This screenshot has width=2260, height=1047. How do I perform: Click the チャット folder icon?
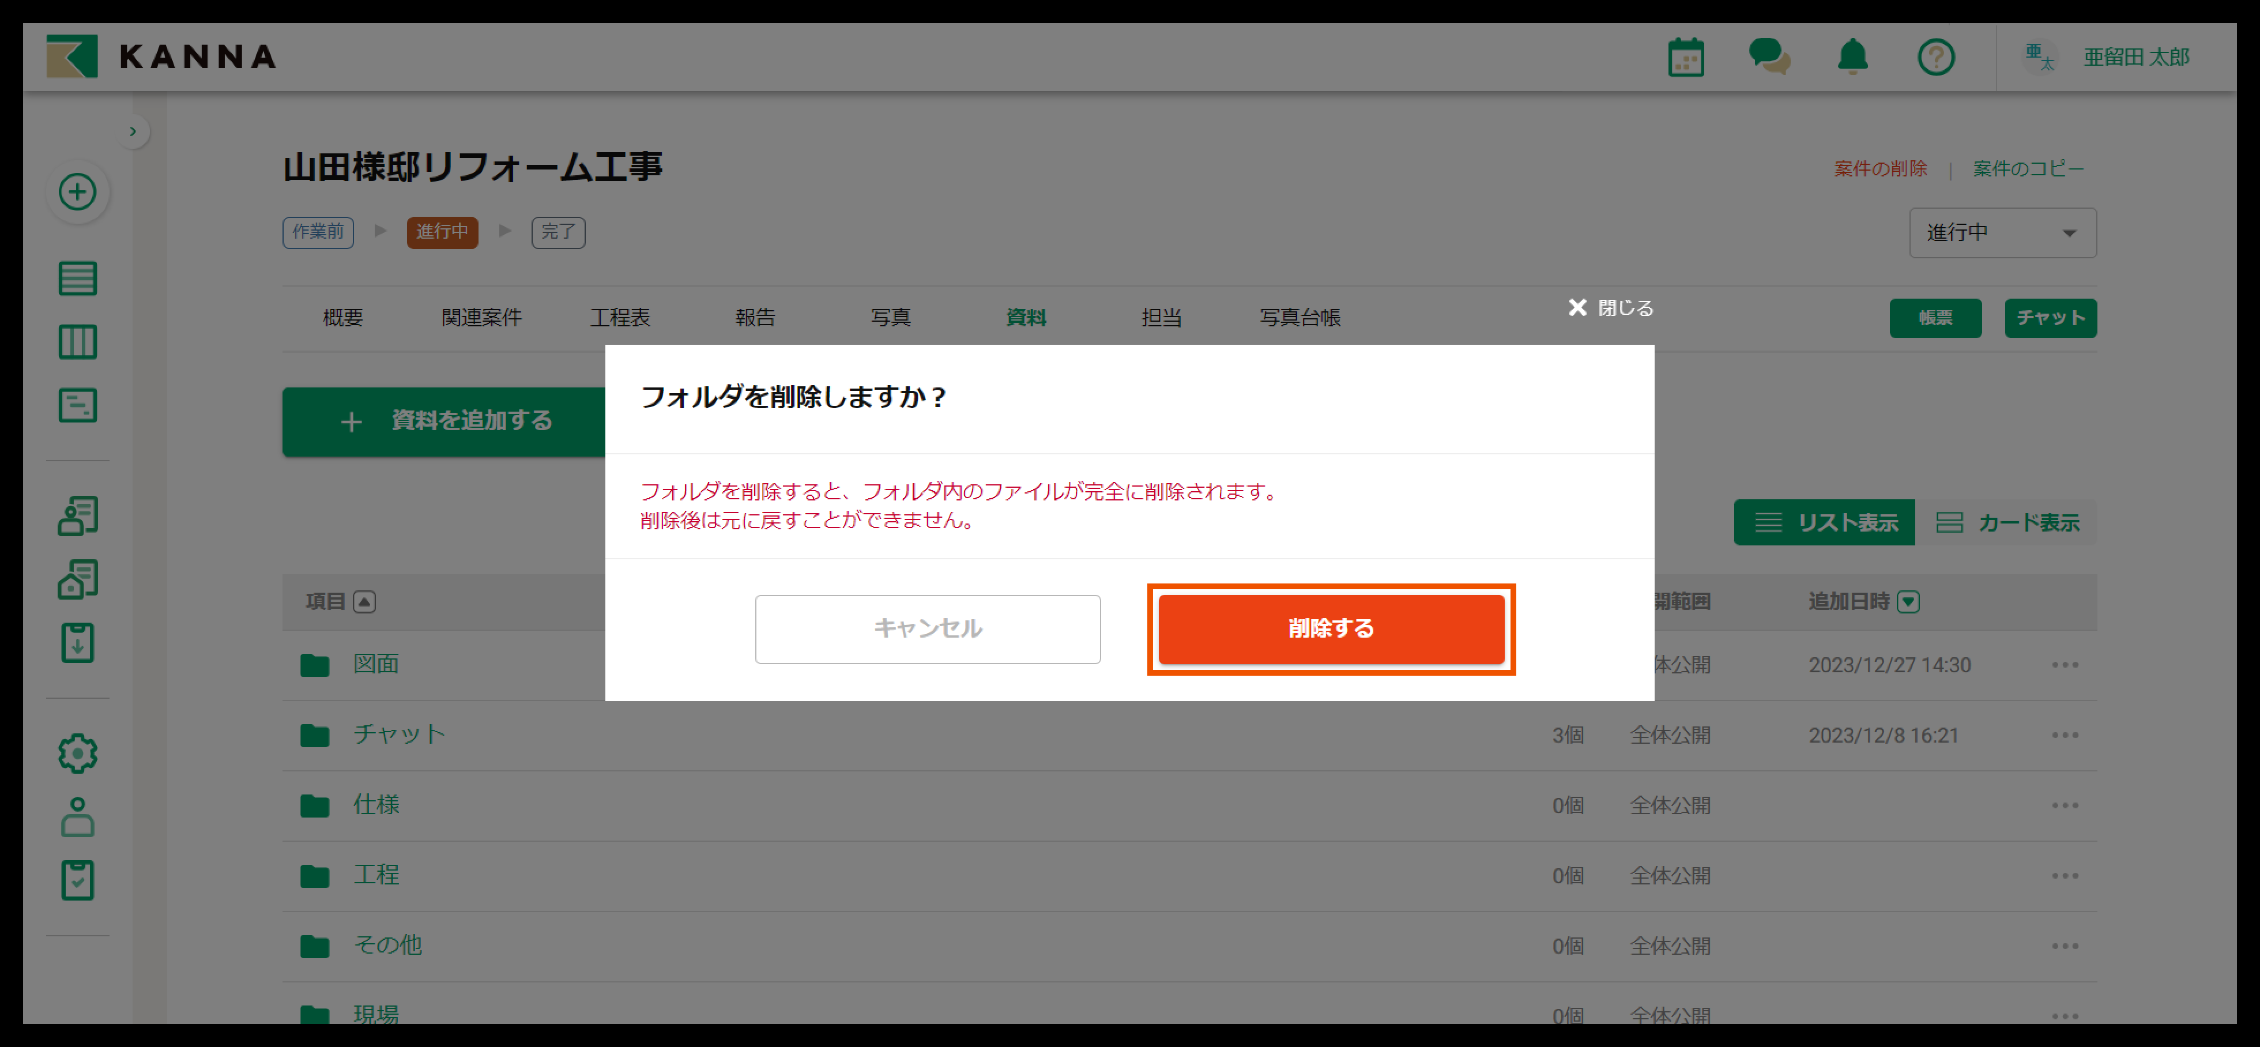314,736
